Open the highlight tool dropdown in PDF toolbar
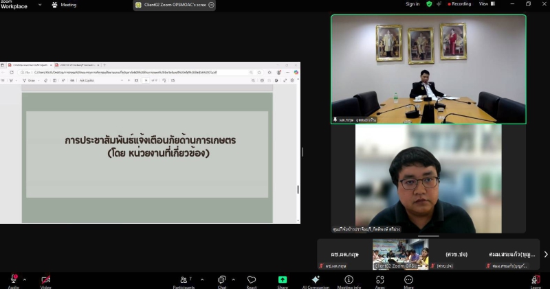550x289 pixels. point(16,80)
